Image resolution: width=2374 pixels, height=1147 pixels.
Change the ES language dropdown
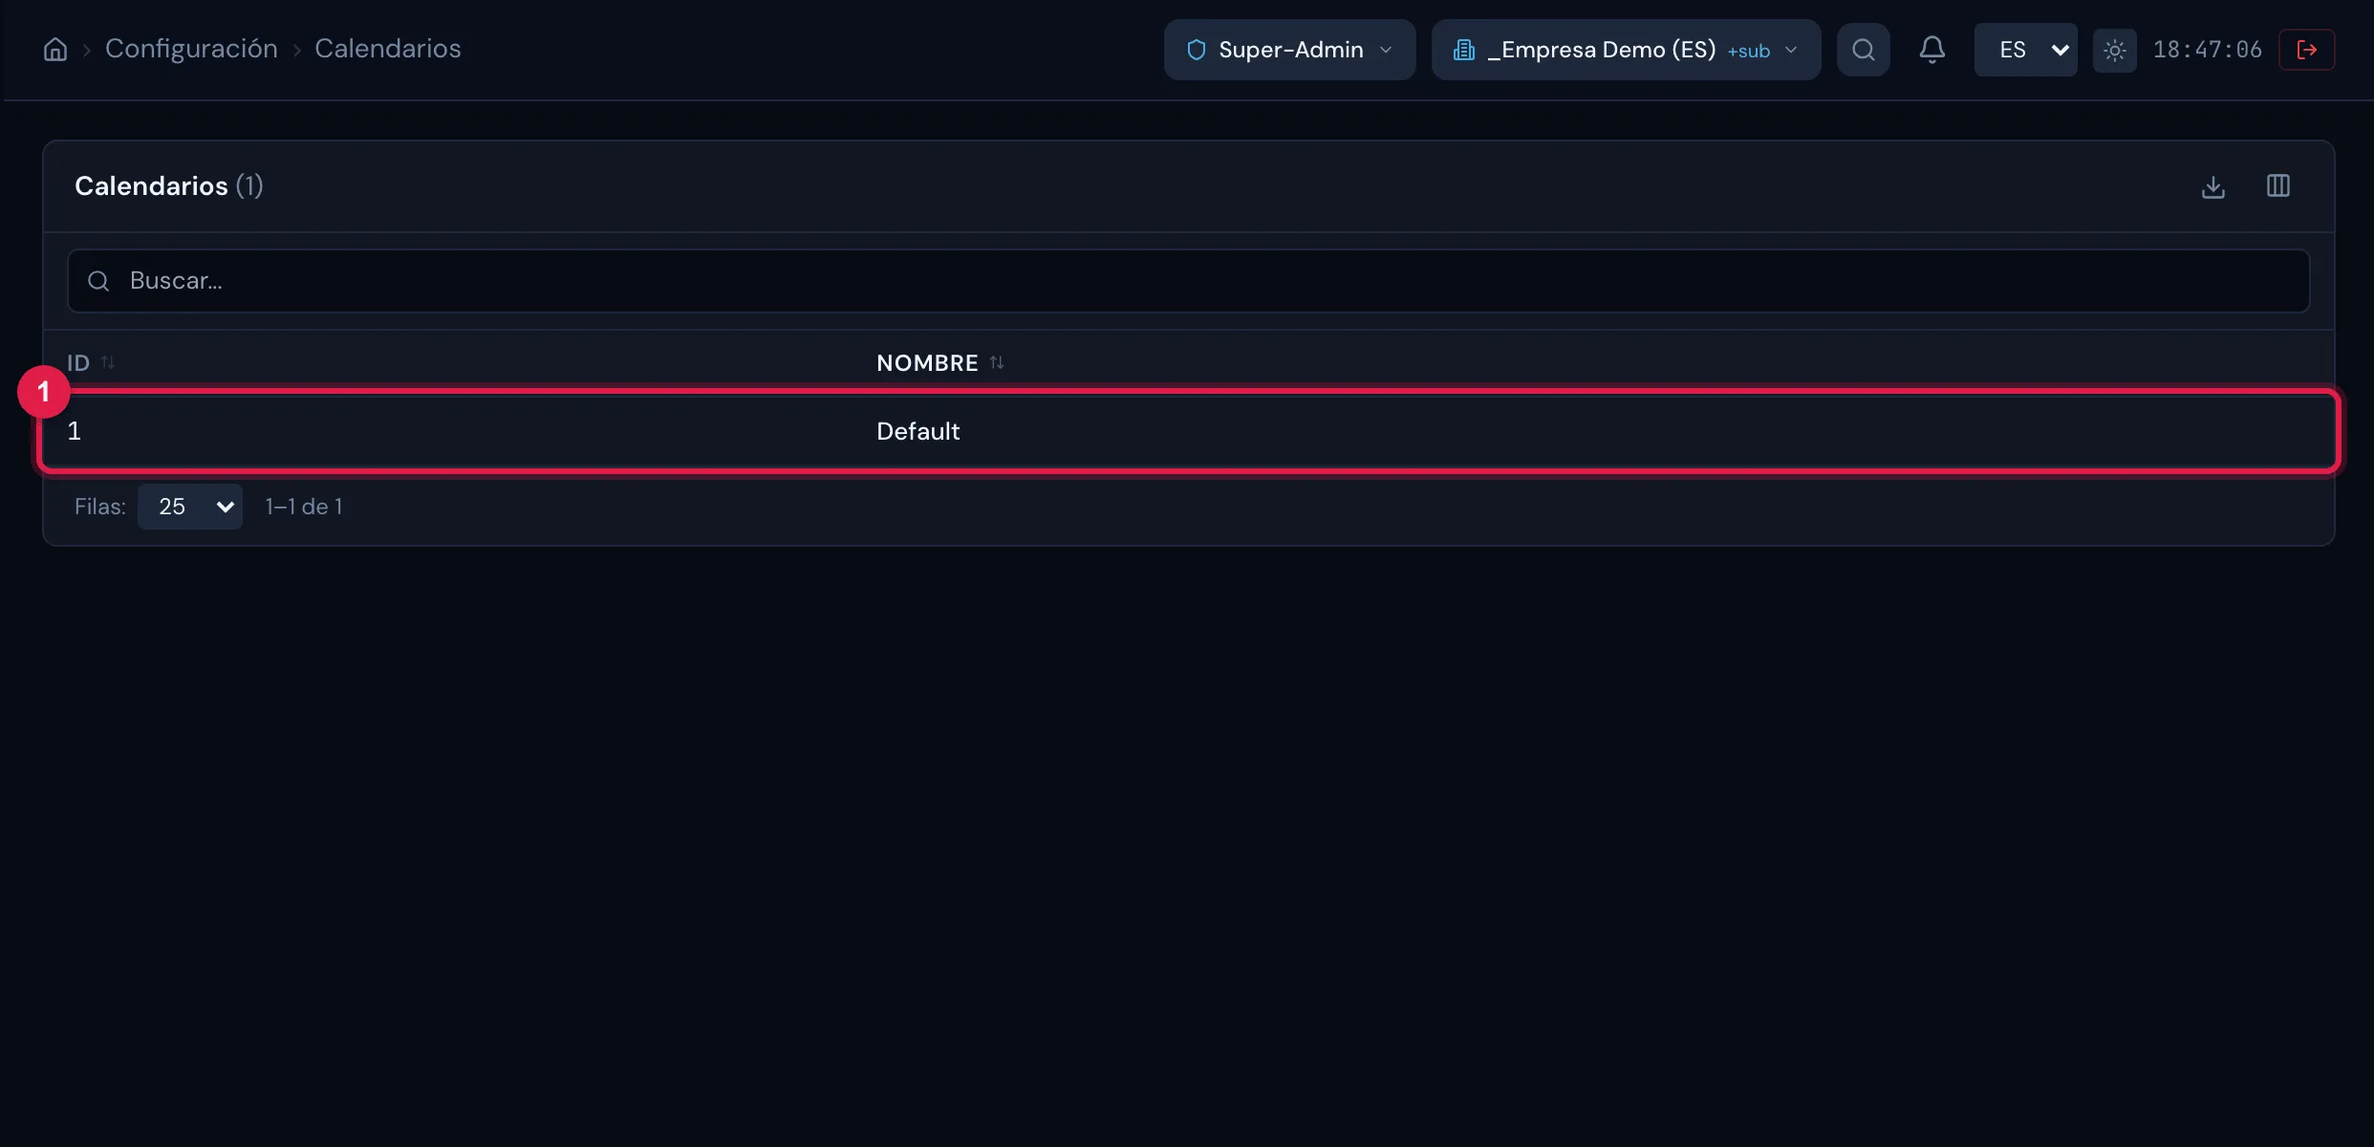pos(2025,50)
